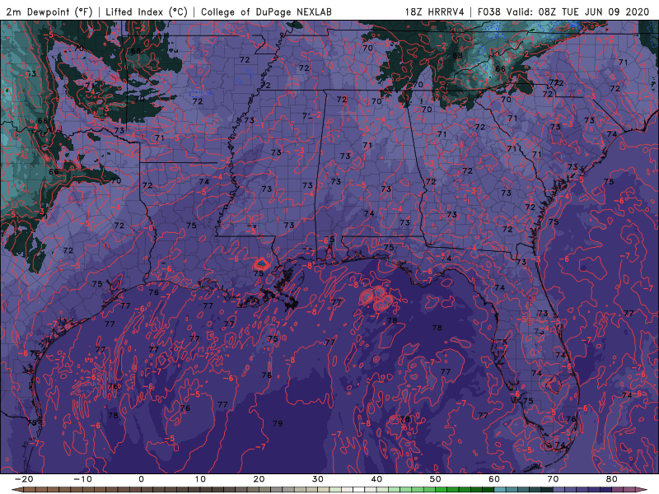Click the "F038 Valid: 08Z TUE JUN 09 2020" text
659x494 pixels.
pos(563,12)
